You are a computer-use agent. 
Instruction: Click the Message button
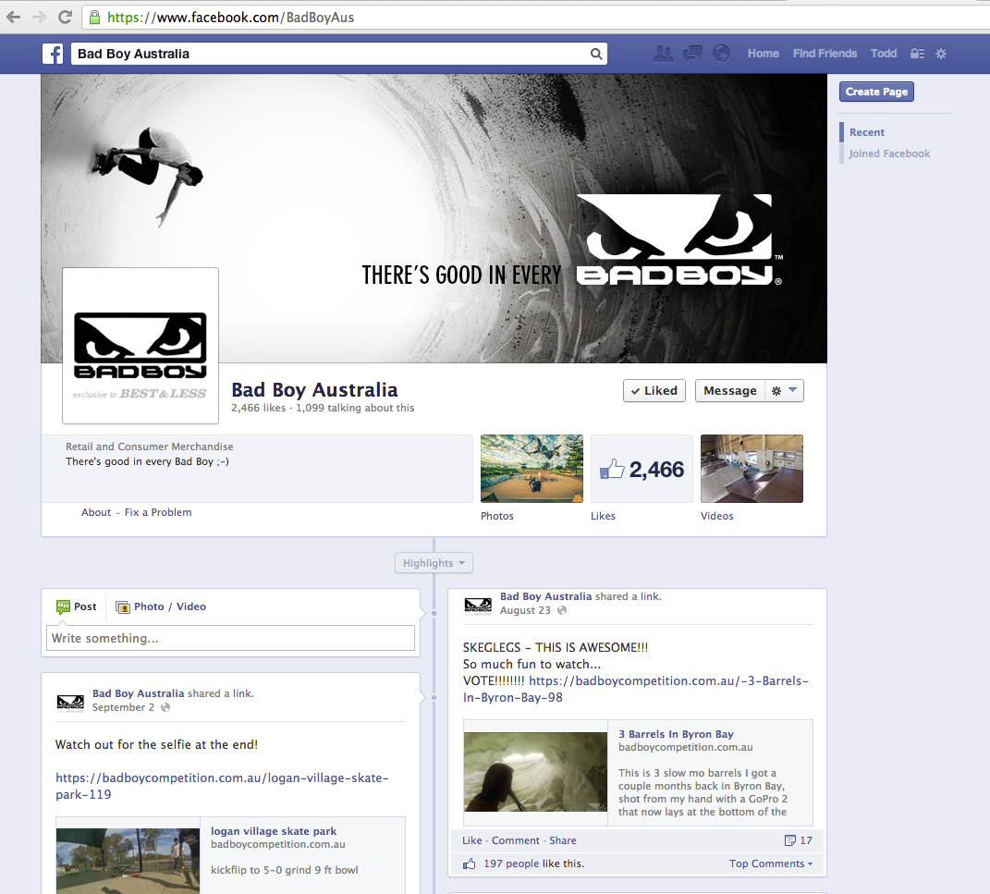730,391
